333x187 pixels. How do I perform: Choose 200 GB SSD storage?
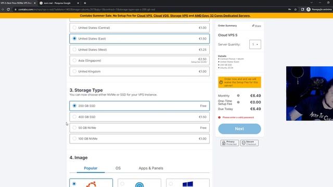tap(139, 106)
